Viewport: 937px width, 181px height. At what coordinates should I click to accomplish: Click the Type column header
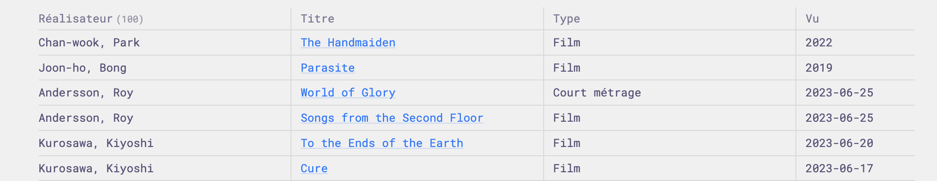tap(566, 19)
